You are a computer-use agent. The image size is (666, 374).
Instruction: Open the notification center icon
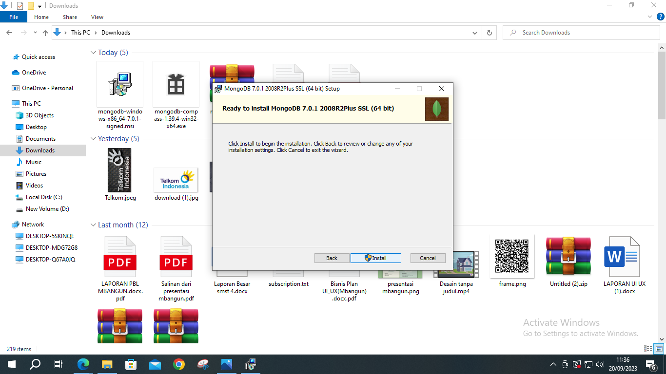(x=650, y=364)
